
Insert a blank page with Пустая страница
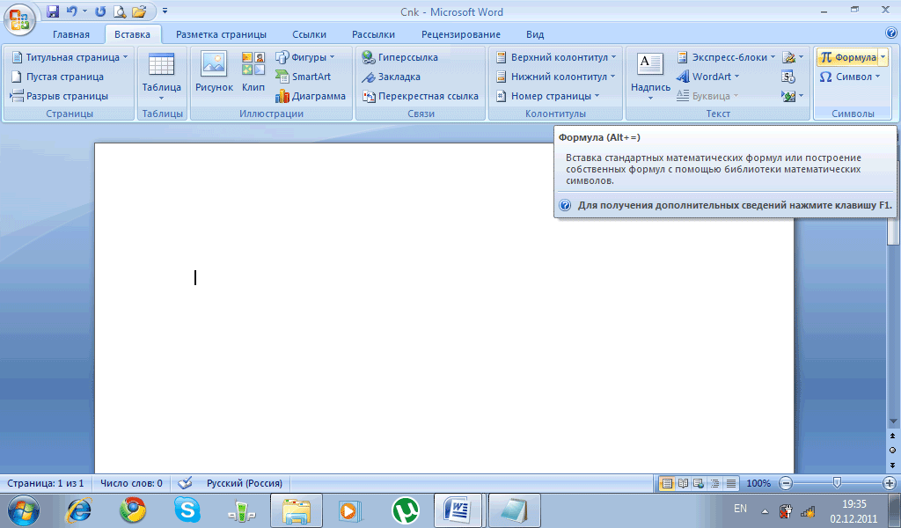(57, 77)
